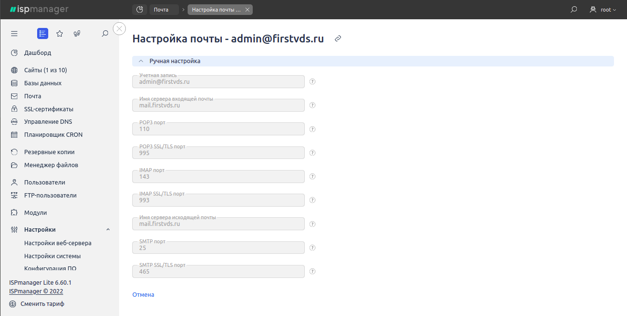The image size is (627, 316).
Task: Open the ISPmanager © 2022 link
Action: (36, 291)
